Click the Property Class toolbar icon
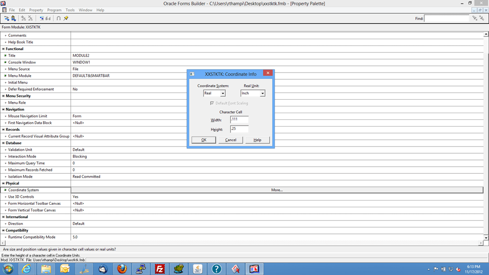 pyautogui.click(x=42, y=19)
